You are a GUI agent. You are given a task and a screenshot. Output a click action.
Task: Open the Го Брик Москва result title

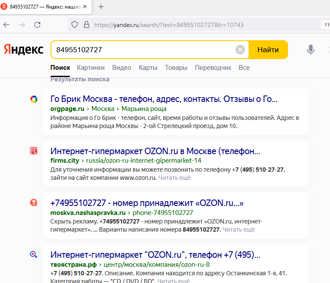tap(164, 99)
